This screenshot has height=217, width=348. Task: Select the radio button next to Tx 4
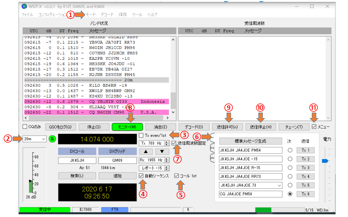tap(290, 177)
